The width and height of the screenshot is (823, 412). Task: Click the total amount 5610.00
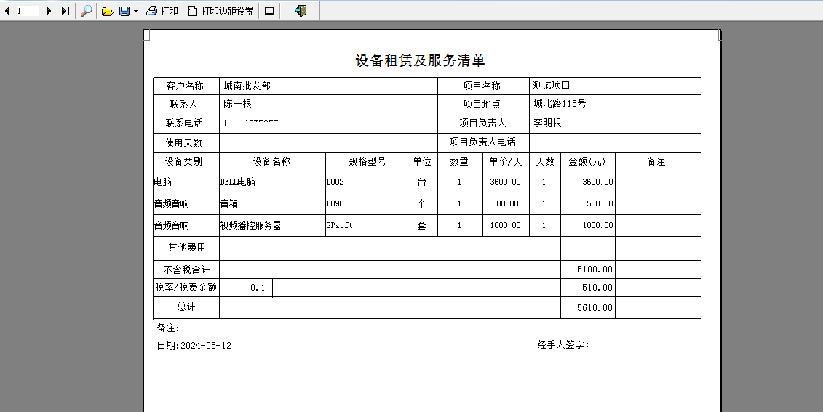pyautogui.click(x=595, y=307)
